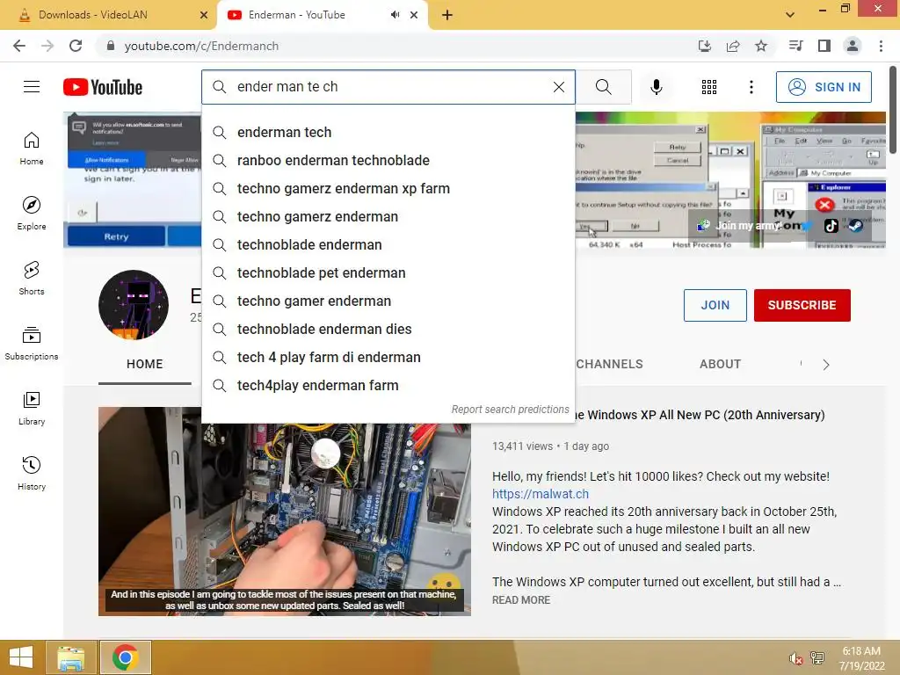Click the muted volume tray icon
This screenshot has width=900, height=675.
click(795, 658)
